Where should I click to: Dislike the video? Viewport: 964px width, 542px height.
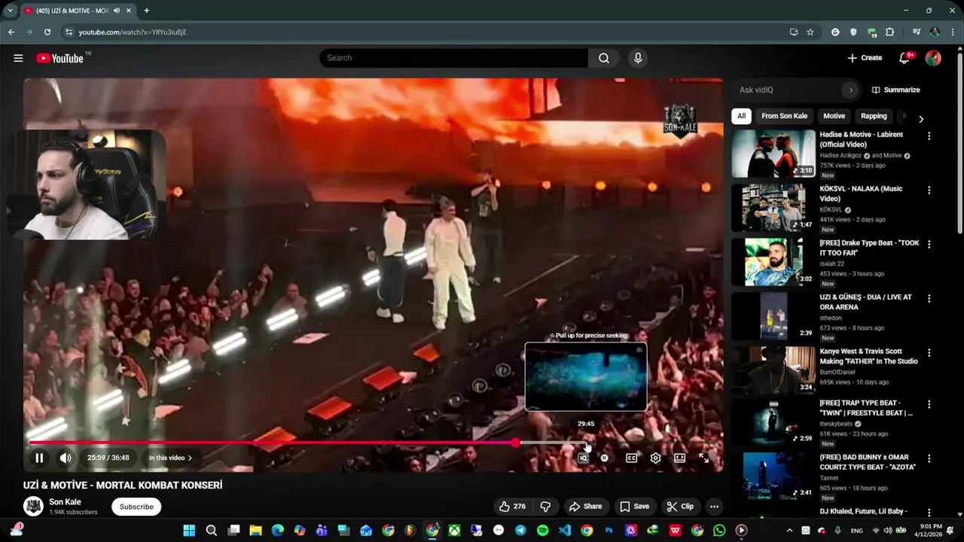pos(546,507)
